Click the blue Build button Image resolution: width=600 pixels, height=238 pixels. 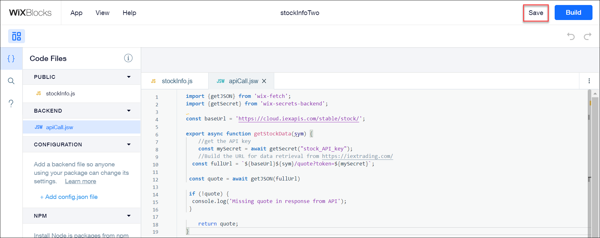pos(573,13)
